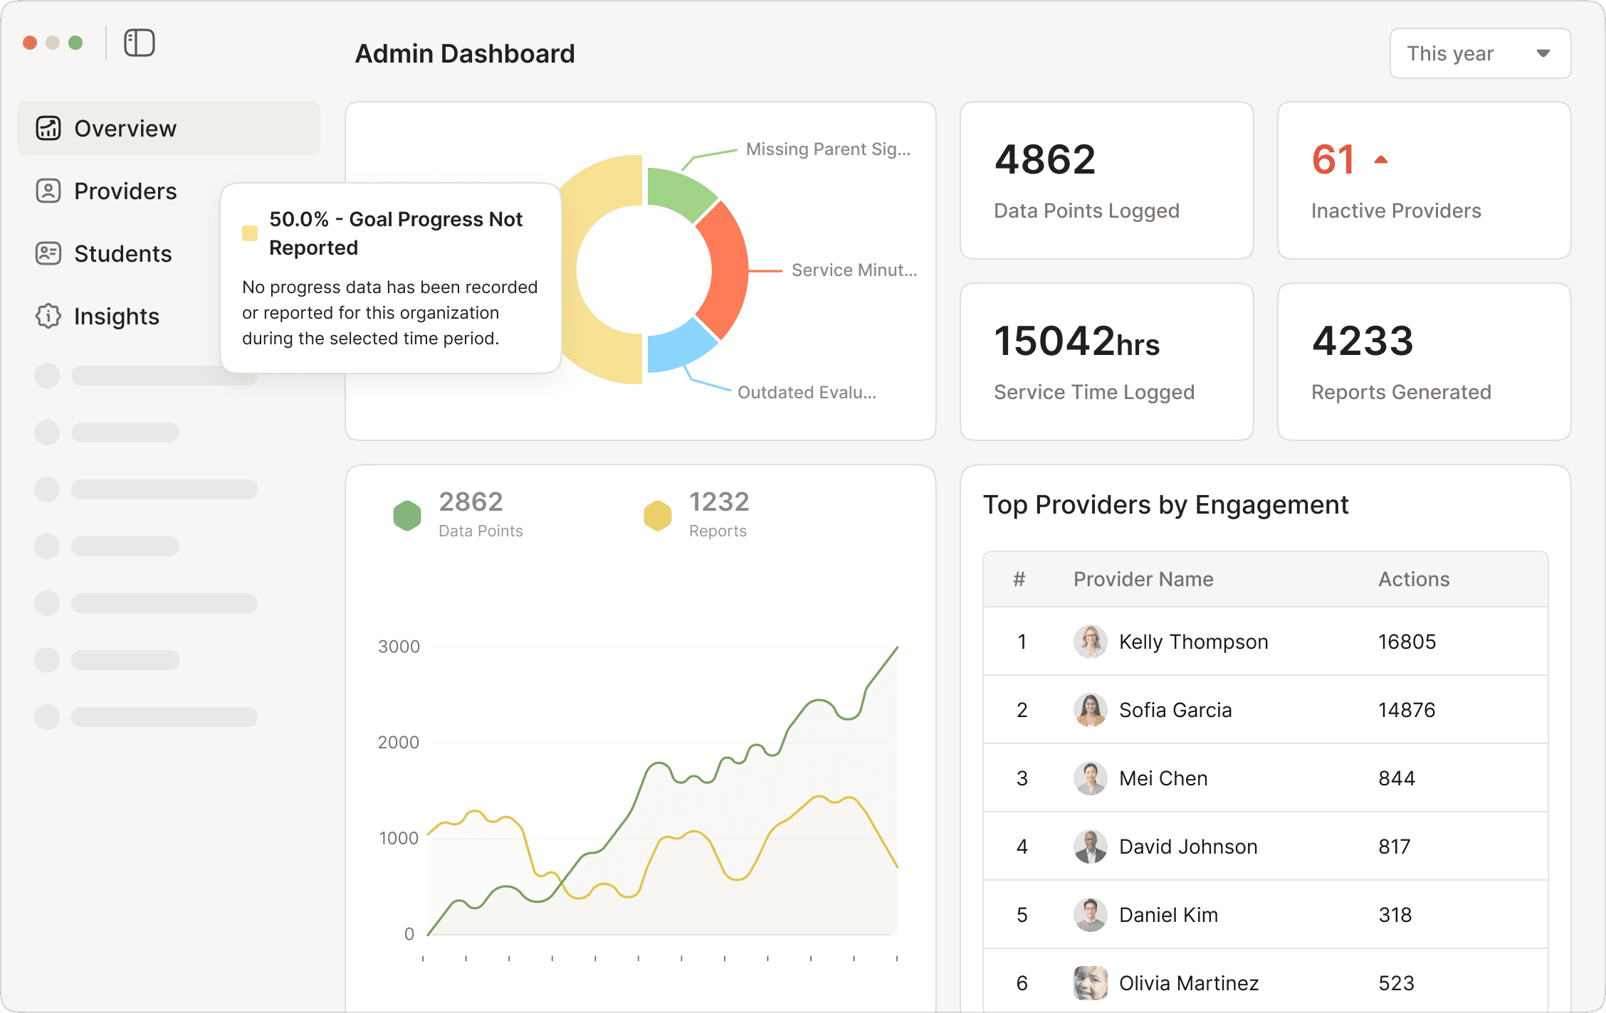Open the Overview section
This screenshot has width=1606, height=1013.
click(169, 128)
